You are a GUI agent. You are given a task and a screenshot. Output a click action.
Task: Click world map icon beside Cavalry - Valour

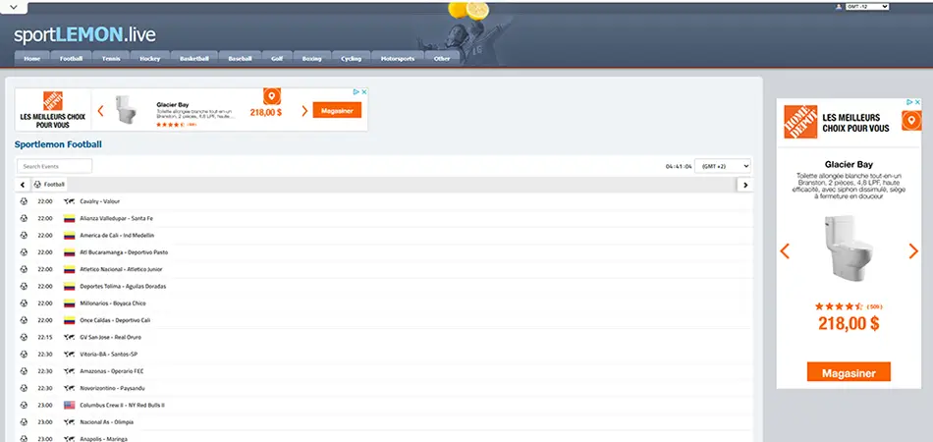[69, 201]
